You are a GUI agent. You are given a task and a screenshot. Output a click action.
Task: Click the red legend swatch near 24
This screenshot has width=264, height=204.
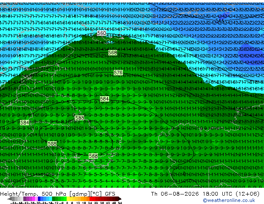[x=91, y=199]
